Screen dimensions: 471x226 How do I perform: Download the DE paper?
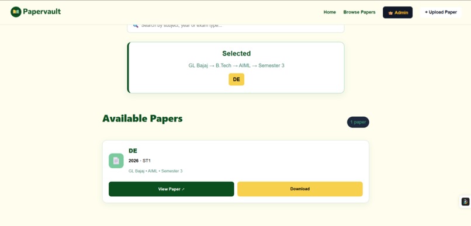pyautogui.click(x=300, y=189)
